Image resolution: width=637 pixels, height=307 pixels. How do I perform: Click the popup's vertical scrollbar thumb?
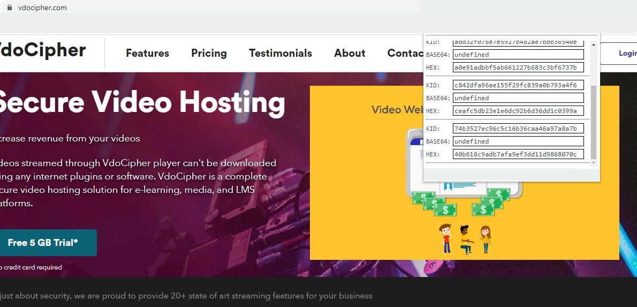pyautogui.click(x=594, y=122)
